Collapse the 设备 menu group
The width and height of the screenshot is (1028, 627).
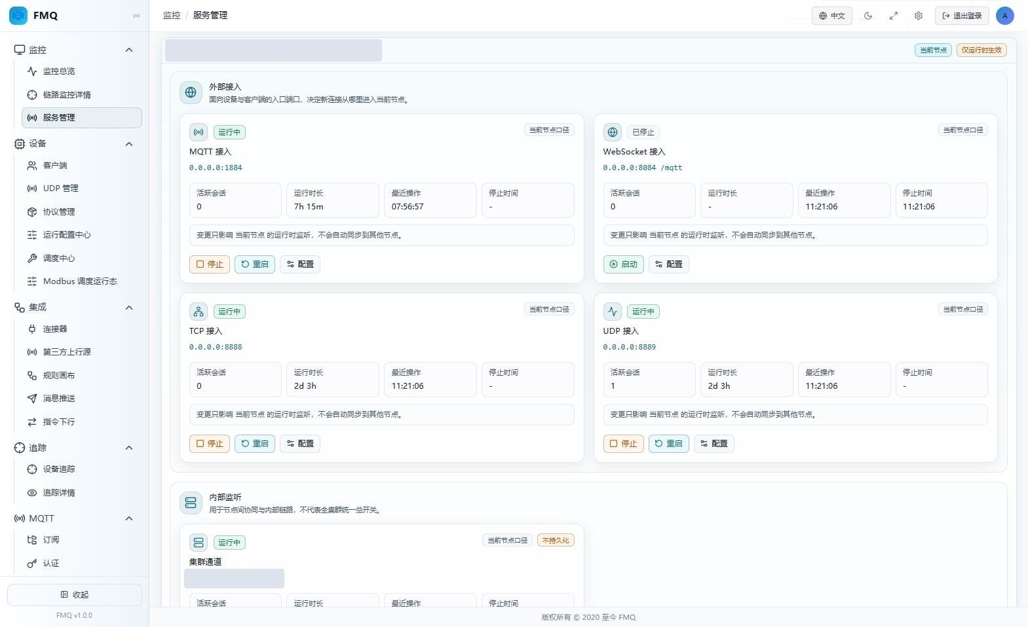129,144
